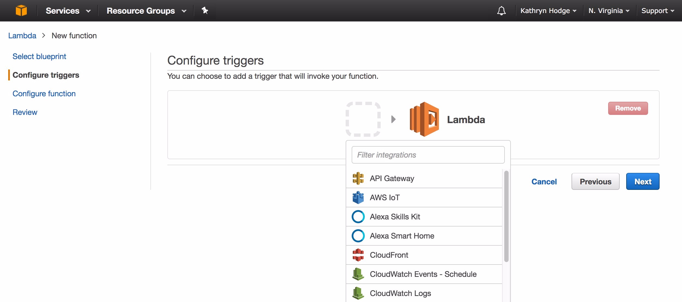682x302 pixels.
Task: Change region via N. Virginia dropdown
Action: click(x=609, y=11)
